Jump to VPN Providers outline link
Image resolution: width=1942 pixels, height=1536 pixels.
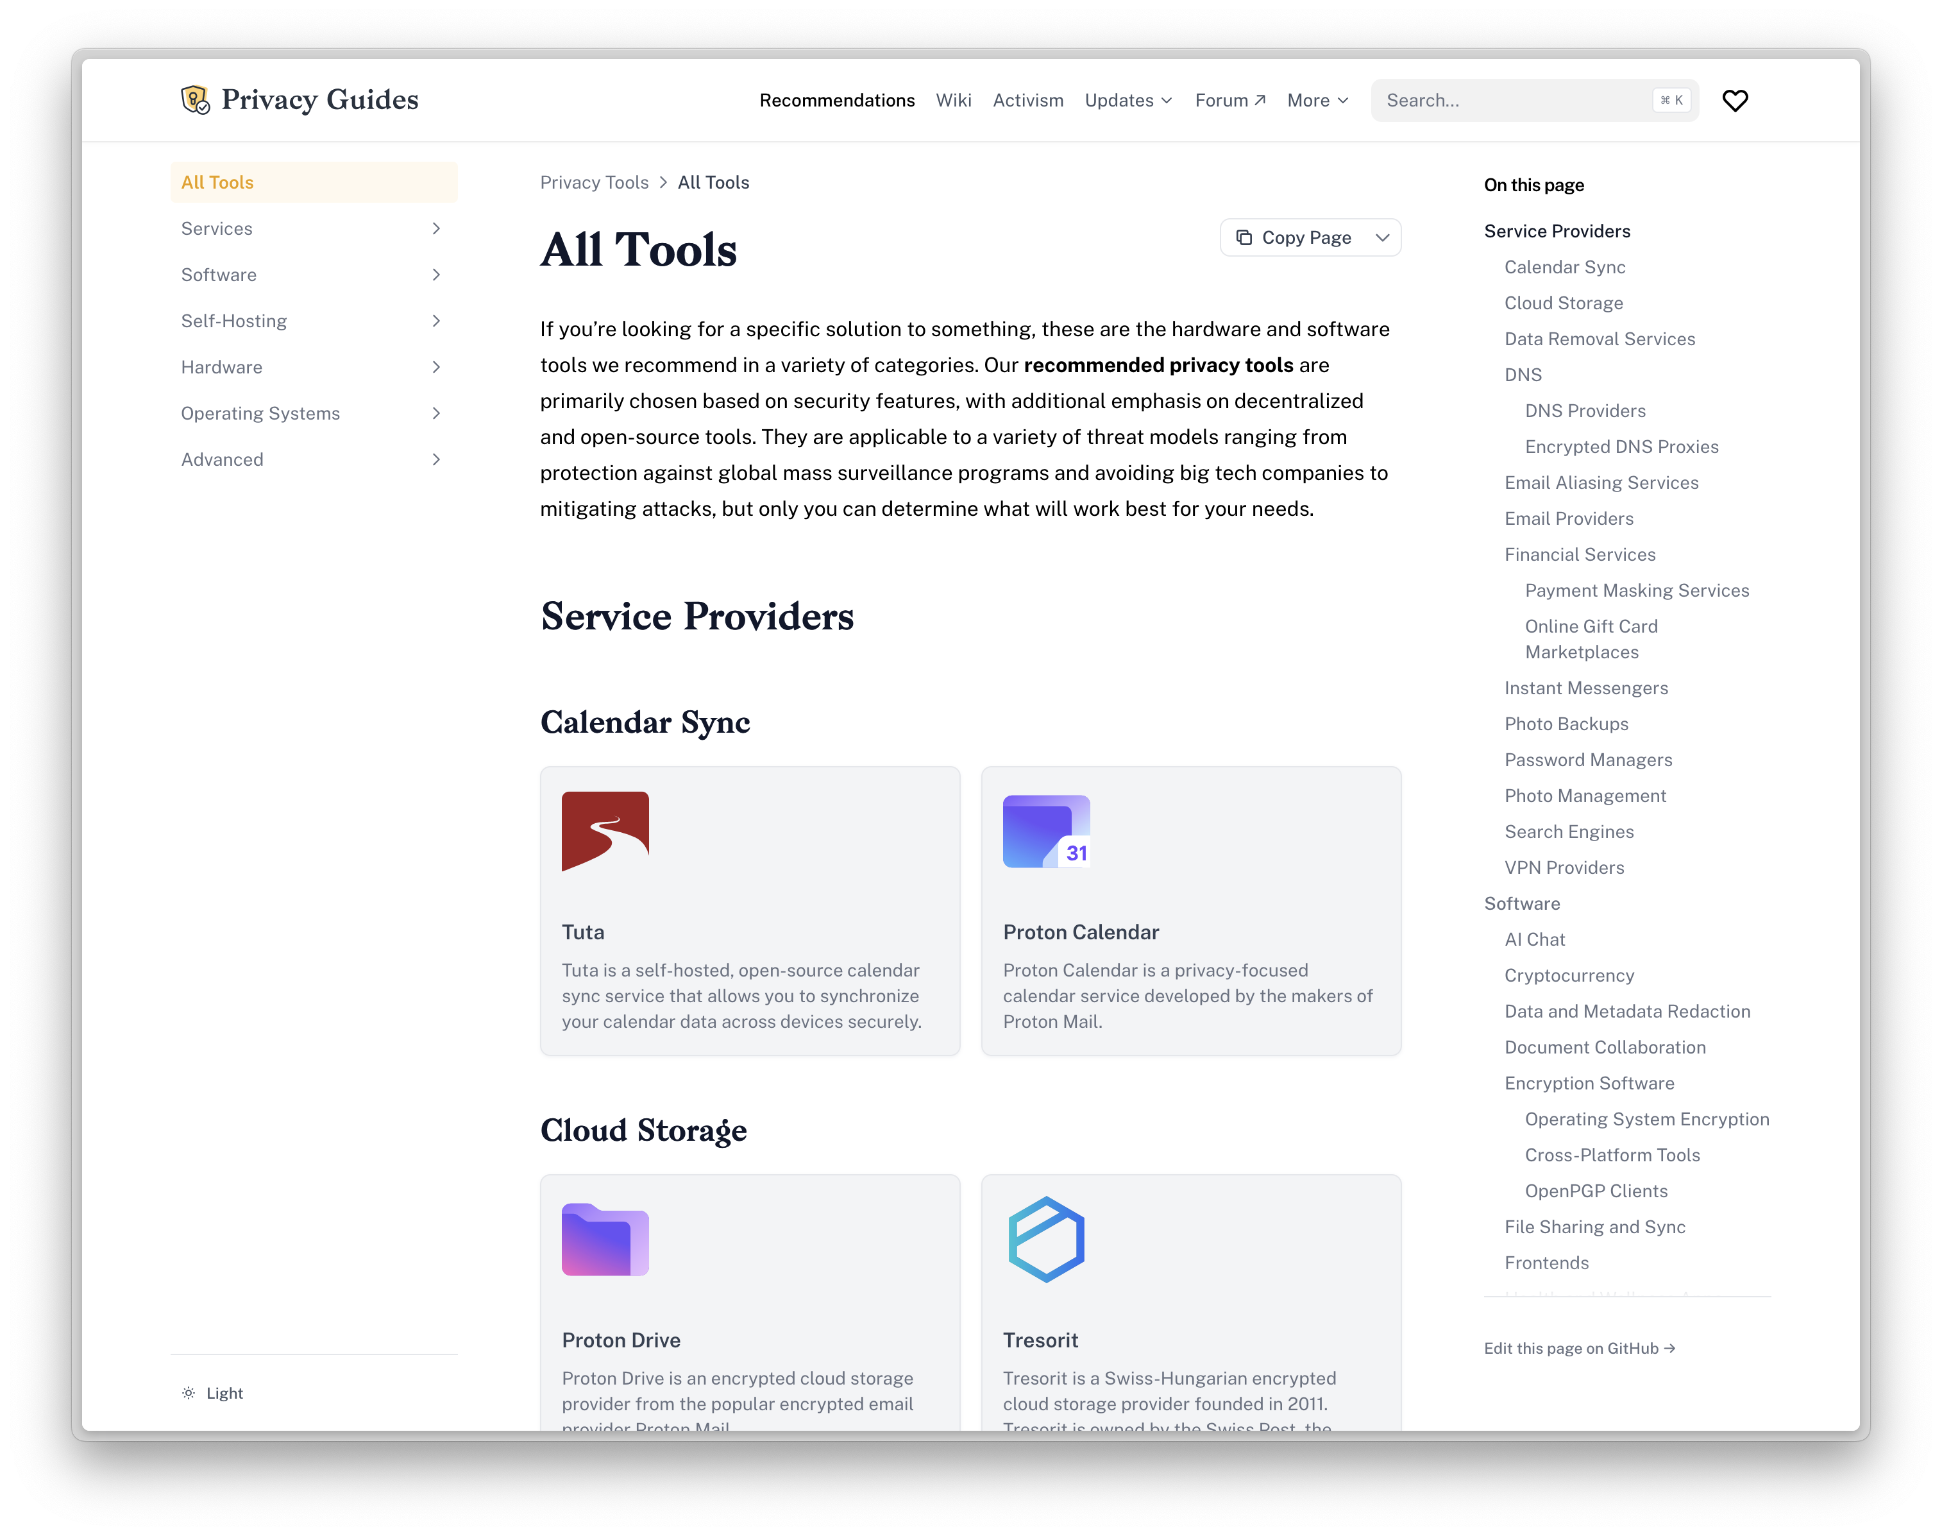1566,868
